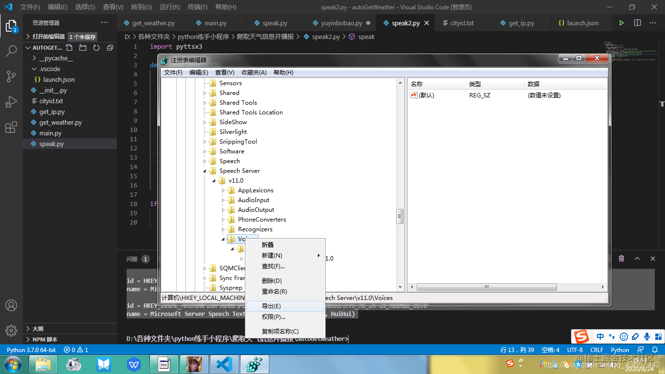Image resolution: width=665 pixels, height=374 pixels.
Task: Open Registry Editor from the taskbar
Action: pyautogui.click(x=254, y=363)
